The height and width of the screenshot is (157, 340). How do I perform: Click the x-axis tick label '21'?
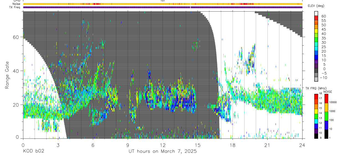pos(267,145)
